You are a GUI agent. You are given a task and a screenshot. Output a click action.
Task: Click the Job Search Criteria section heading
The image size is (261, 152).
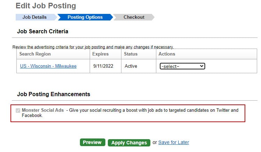click(x=43, y=32)
